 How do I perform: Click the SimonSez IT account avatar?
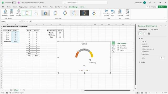(145, 3)
